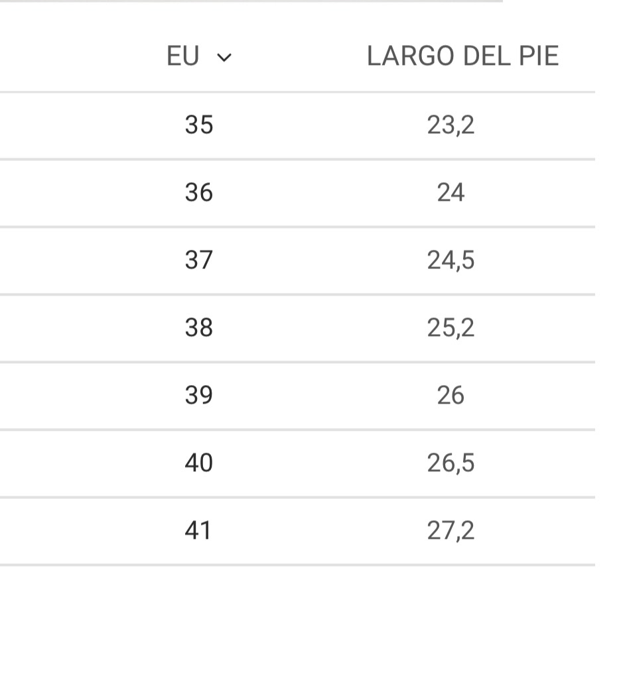Click foot length value 26,5

pyautogui.click(x=451, y=463)
